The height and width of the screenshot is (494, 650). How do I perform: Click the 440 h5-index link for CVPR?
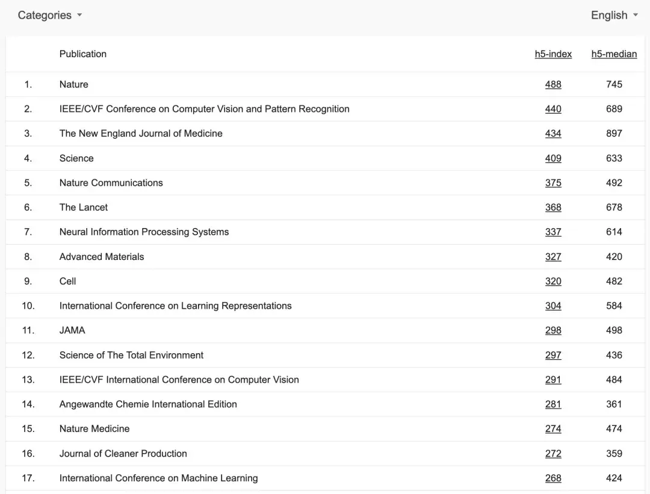point(553,109)
